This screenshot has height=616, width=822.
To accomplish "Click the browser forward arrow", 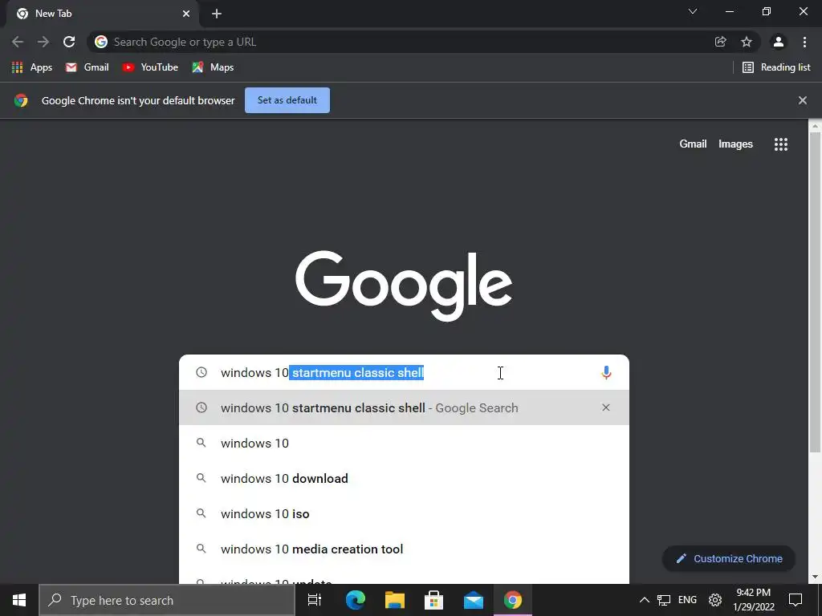I will pyautogui.click(x=43, y=42).
